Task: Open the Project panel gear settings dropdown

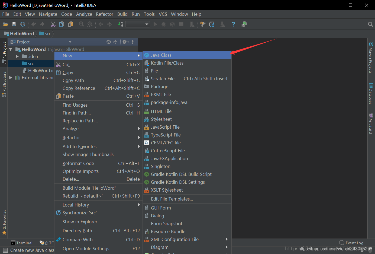Action: click(125, 42)
